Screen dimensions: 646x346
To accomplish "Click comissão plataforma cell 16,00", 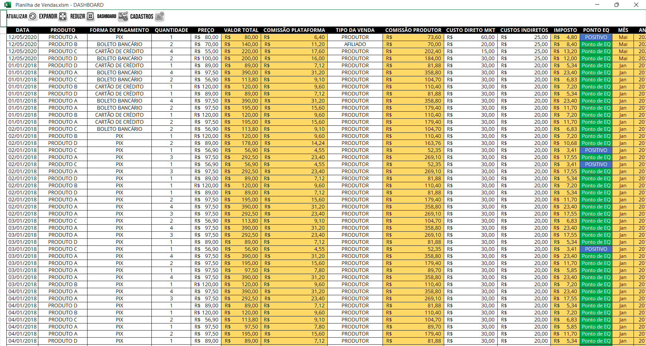I will tap(294, 59).
